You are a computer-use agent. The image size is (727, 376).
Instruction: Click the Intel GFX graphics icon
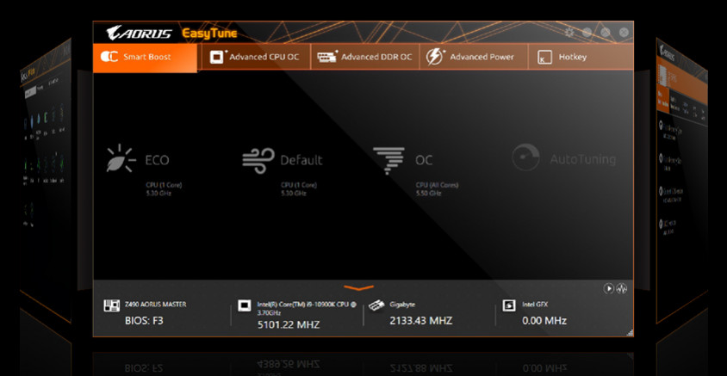coord(509,305)
